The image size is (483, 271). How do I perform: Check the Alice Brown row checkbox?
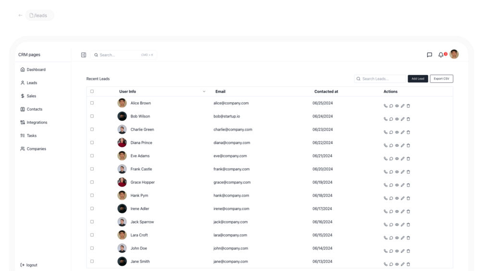click(x=92, y=103)
